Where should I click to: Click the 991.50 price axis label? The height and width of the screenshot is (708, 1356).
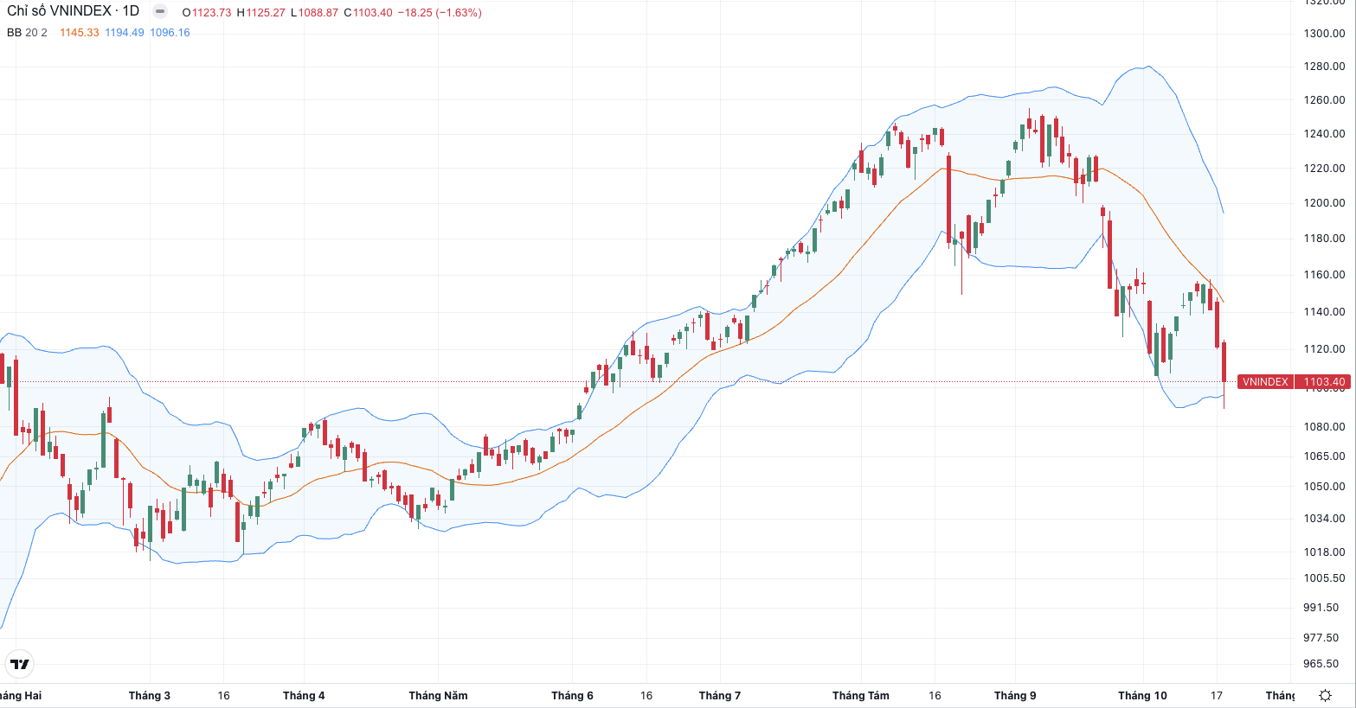(x=1321, y=608)
